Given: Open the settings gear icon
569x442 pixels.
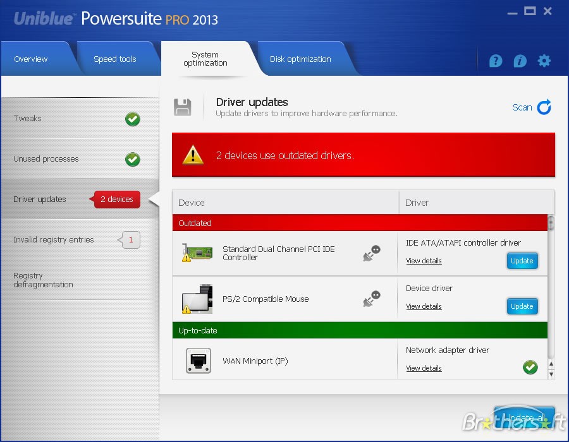Looking at the screenshot, I should (x=544, y=61).
